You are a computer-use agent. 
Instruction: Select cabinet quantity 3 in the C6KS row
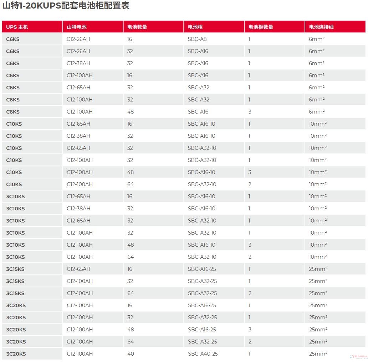(250, 112)
